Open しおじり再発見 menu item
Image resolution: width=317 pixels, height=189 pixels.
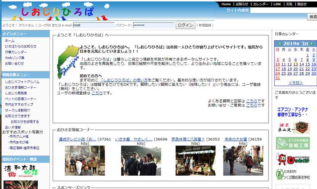point(16,93)
